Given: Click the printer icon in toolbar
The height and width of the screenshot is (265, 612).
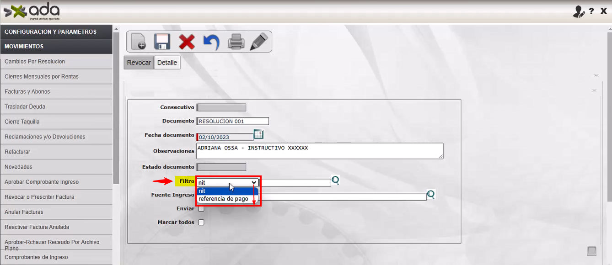Looking at the screenshot, I should point(236,42).
